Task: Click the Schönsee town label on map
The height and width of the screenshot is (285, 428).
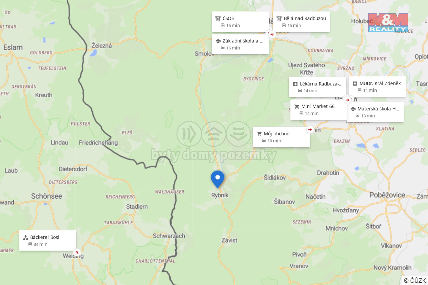Action: coord(47,196)
